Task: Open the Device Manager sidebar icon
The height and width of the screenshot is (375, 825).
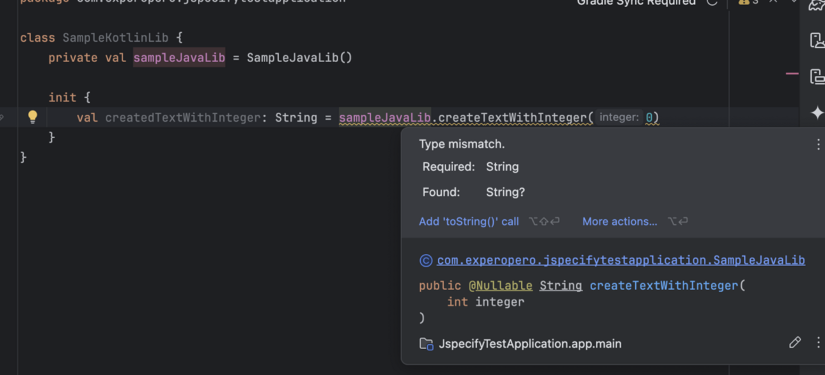Action: point(817,39)
